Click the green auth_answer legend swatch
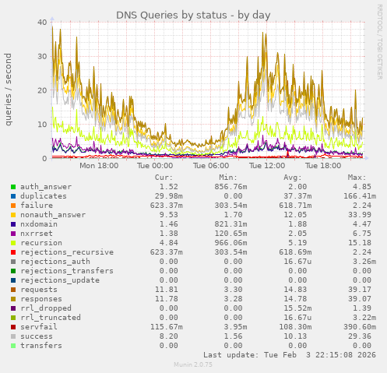The width and height of the screenshot is (387, 373). coord(13,187)
